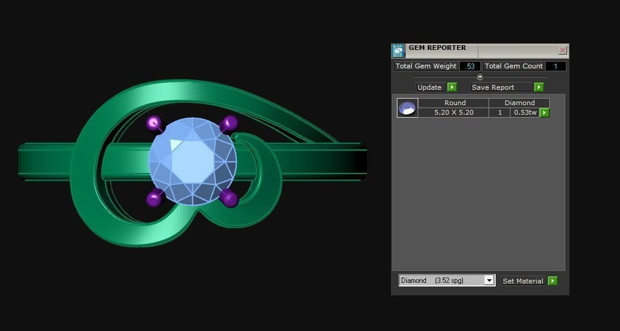The width and height of the screenshot is (620, 331).
Task: Click the green arrow beside 0.53tw
Action: (x=544, y=112)
